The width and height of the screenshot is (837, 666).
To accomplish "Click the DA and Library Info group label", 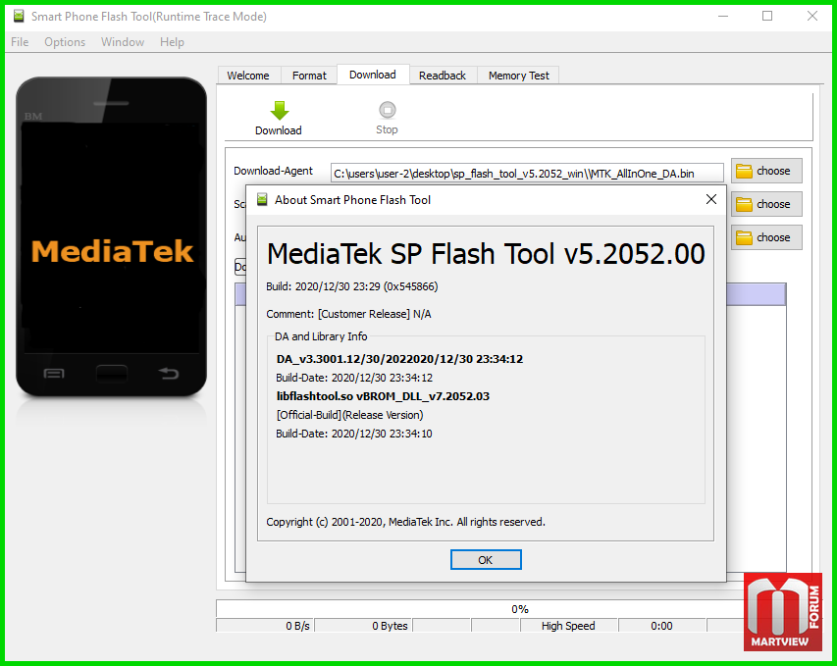I will [321, 336].
